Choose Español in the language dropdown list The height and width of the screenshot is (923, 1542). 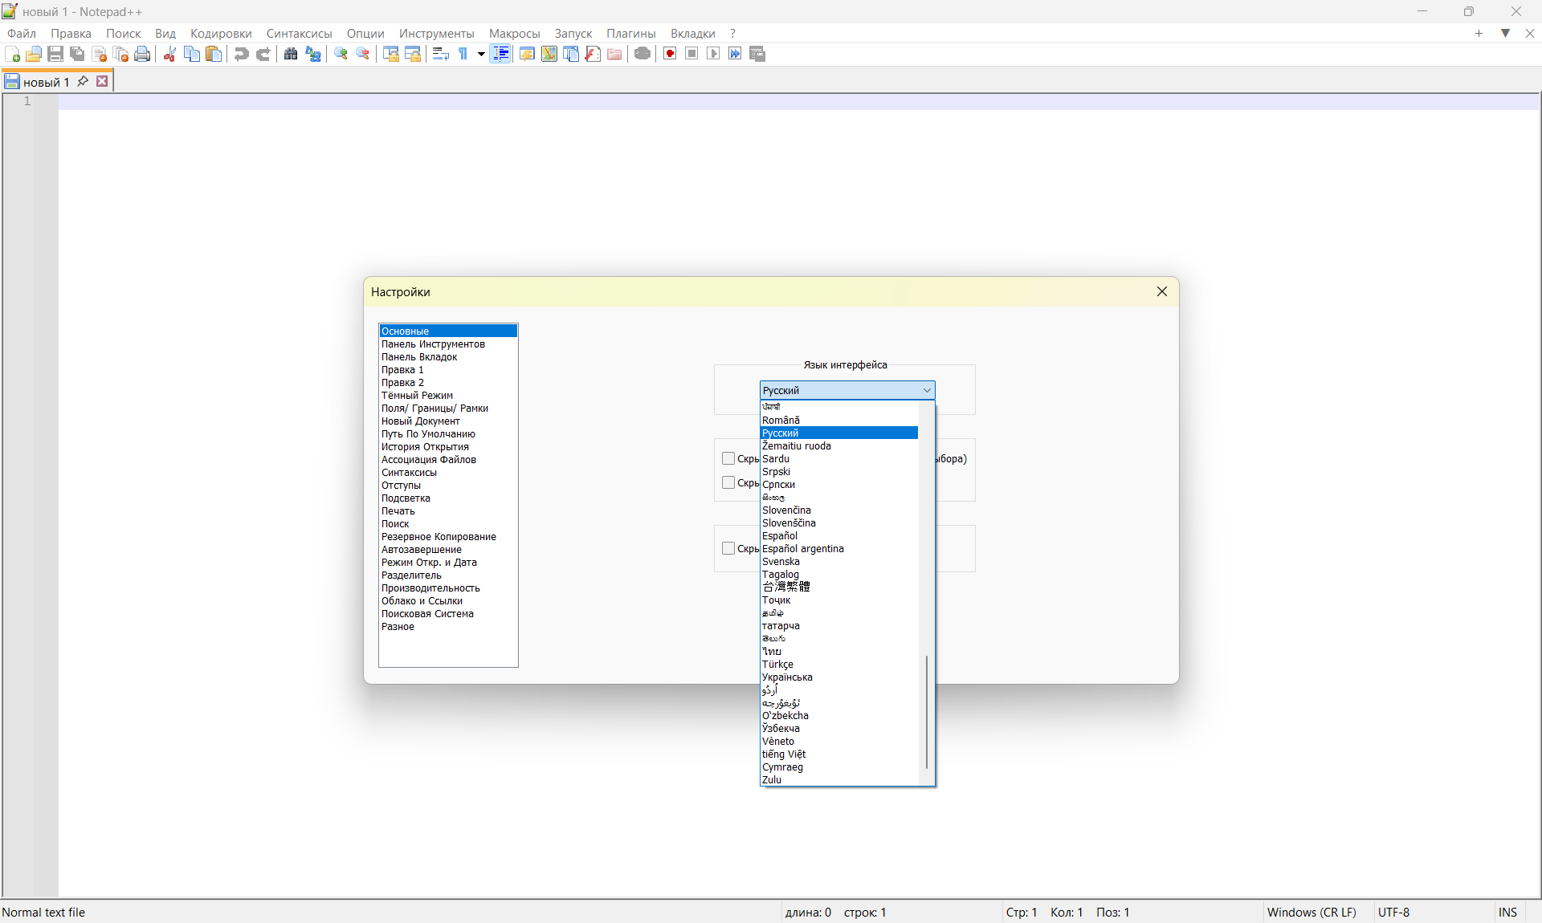pyautogui.click(x=780, y=536)
